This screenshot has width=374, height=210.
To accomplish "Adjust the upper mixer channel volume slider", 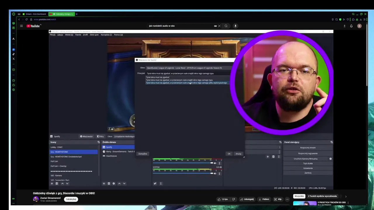I will click(x=183, y=163).
